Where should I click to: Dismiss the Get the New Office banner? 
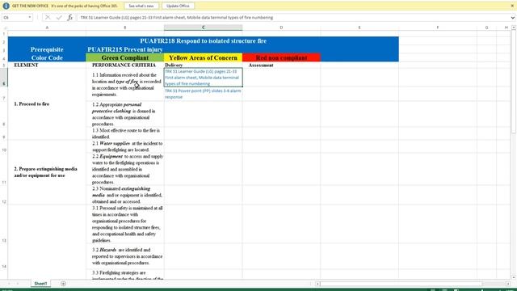[x=512, y=6]
